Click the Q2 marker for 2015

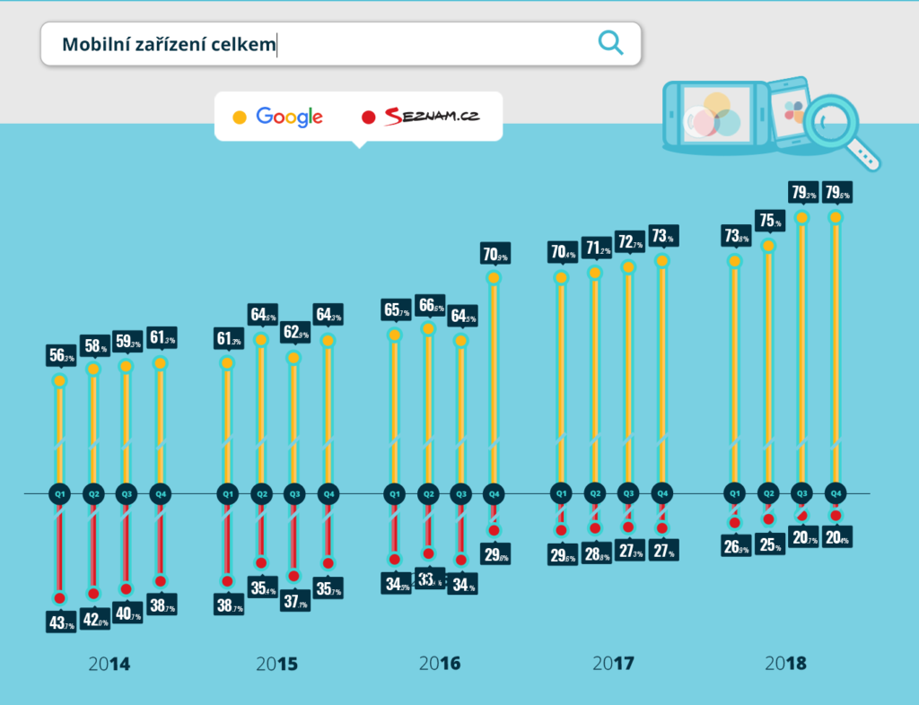261,494
